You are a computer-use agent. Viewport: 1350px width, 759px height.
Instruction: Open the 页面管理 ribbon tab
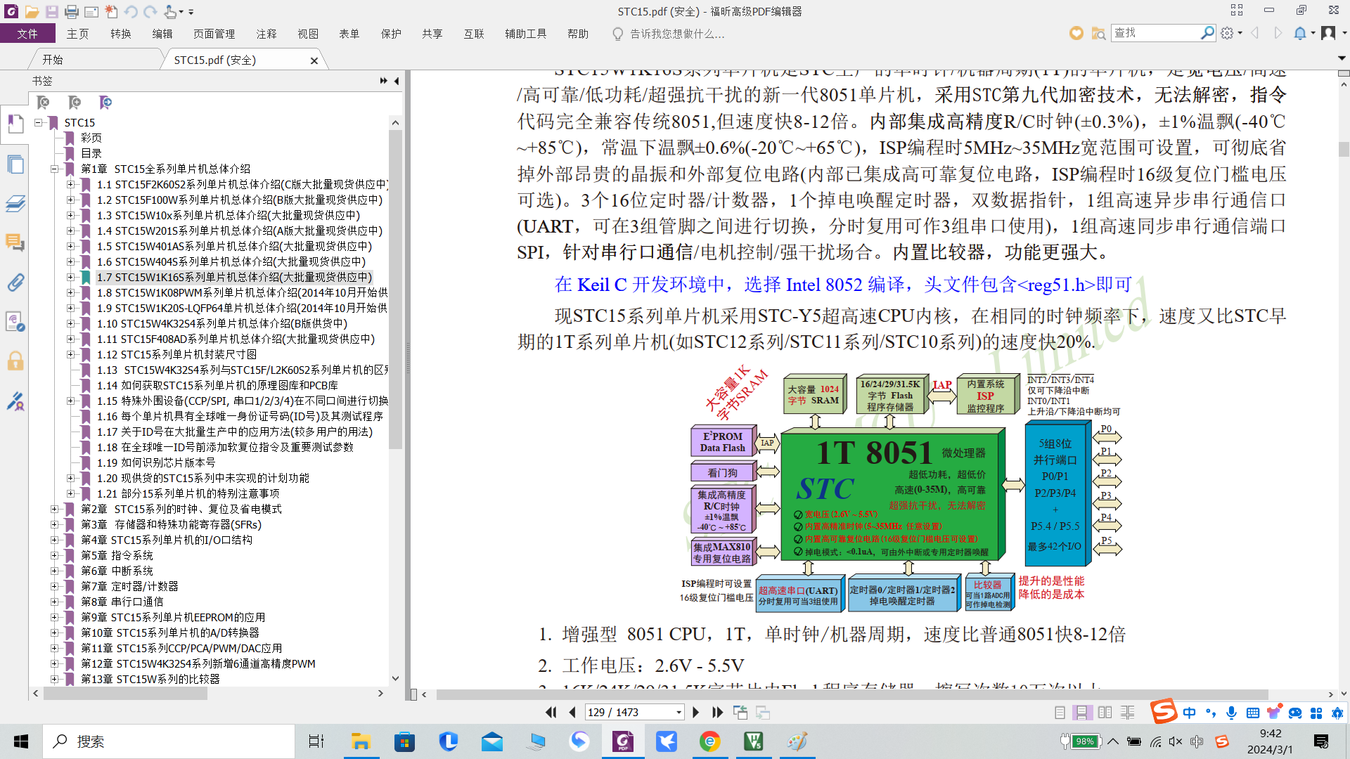tap(214, 34)
